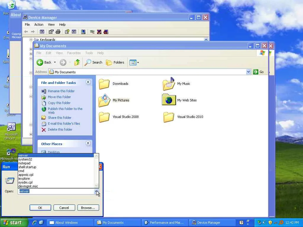The width and height of the screenshot is (303, 227).
Task: Click the help question-mark icon beside the system tray
Action: pyautogui.click(x=241, y=223)
